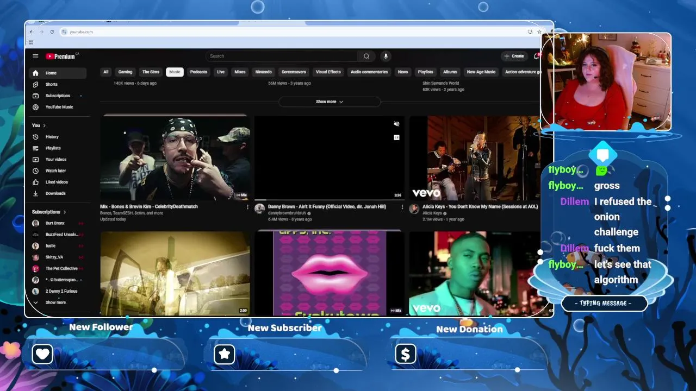Image resolution: width=696 pixels, height=391 pixels.
Task: Select the Live filter chip
Action: pyautogui.click(x=221, y=72)
